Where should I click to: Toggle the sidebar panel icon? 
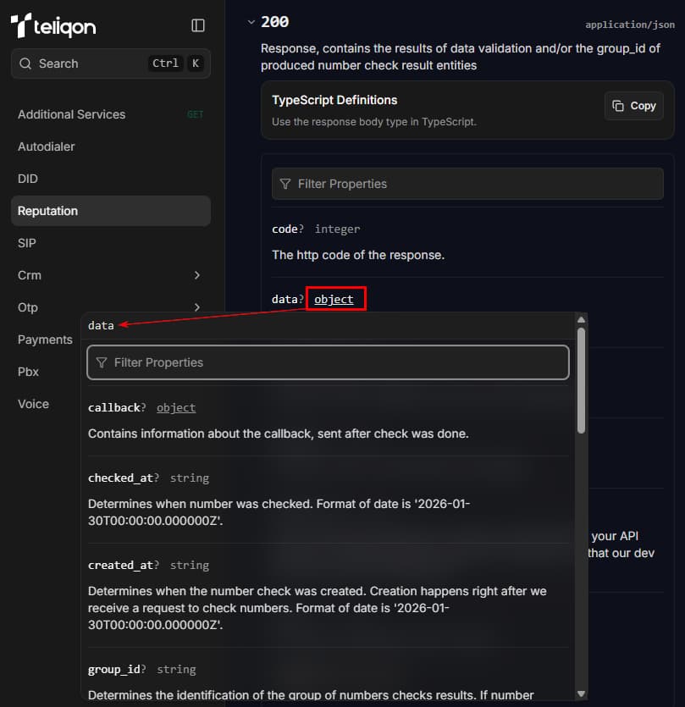[x=198, y=25]
